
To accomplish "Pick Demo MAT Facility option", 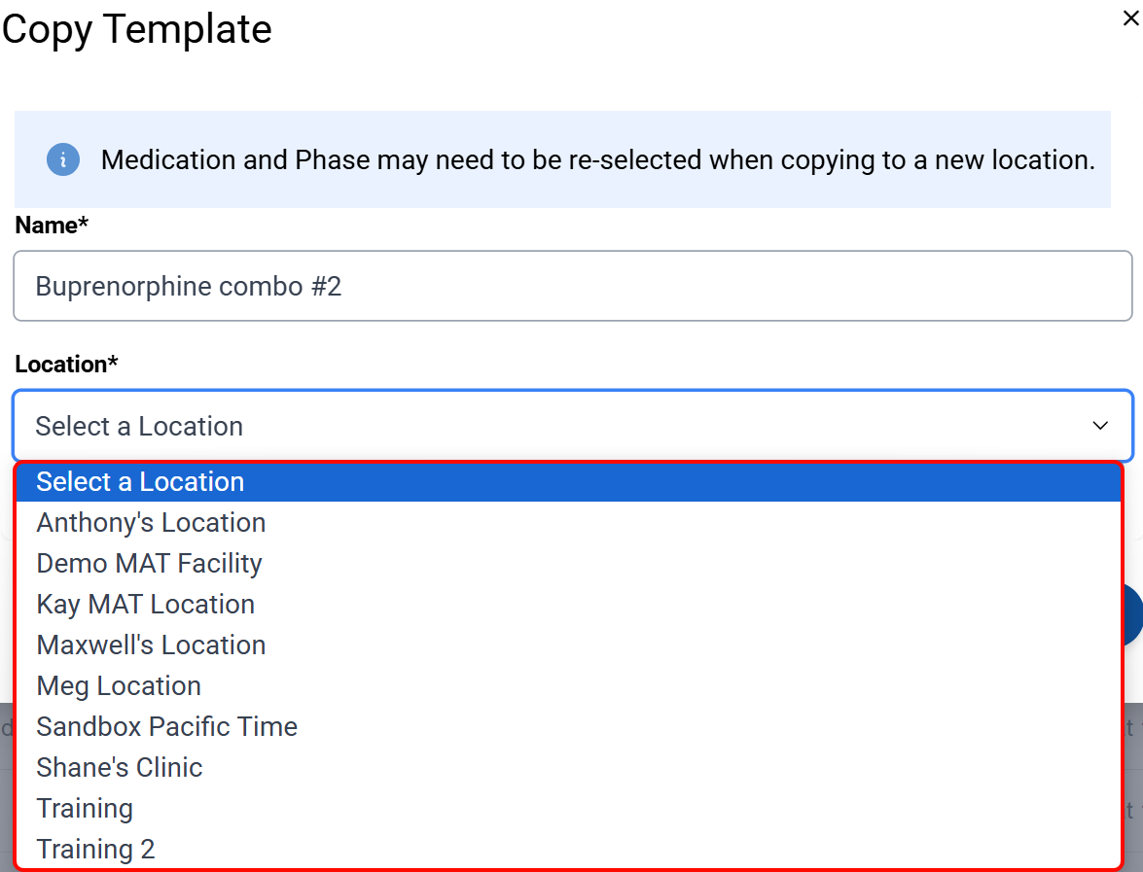I will pos(149,564).
